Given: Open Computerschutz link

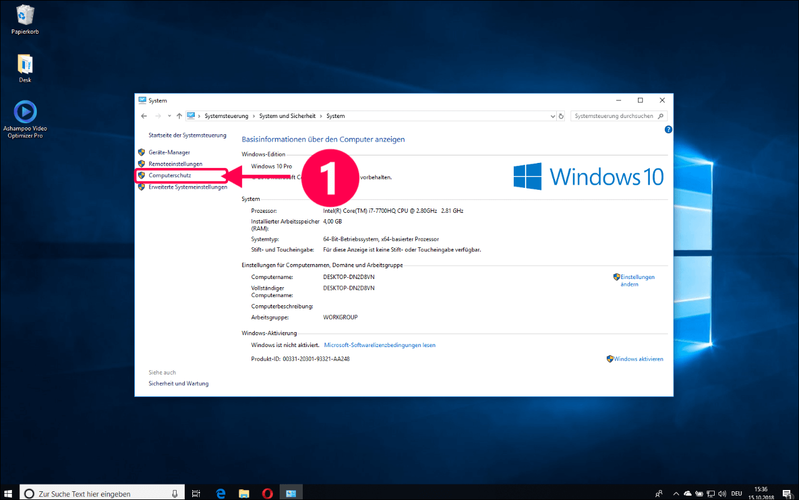Looking at the screenshot, I should pyautogui.click(x=170, y=175).
